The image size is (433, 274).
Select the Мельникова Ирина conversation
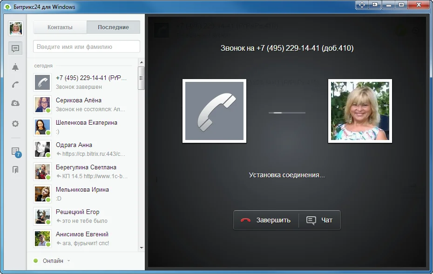click(x=83, y=194)
